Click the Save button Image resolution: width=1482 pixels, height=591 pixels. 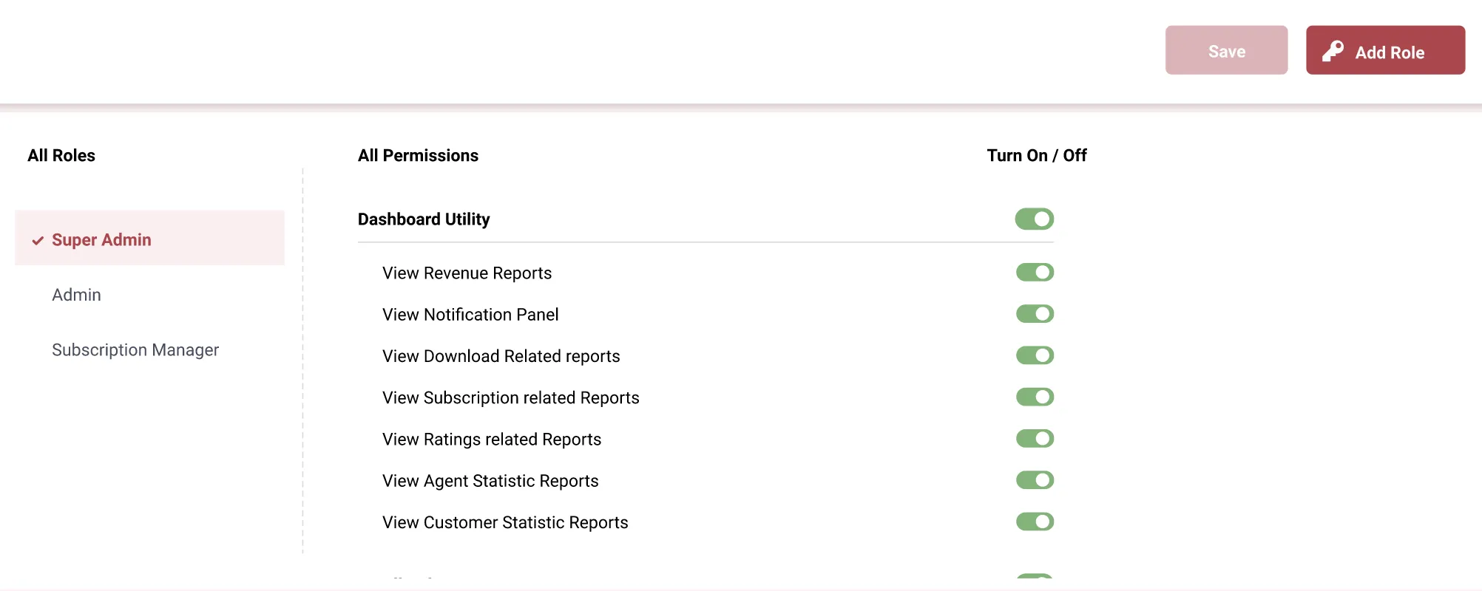pos(1226,51)
